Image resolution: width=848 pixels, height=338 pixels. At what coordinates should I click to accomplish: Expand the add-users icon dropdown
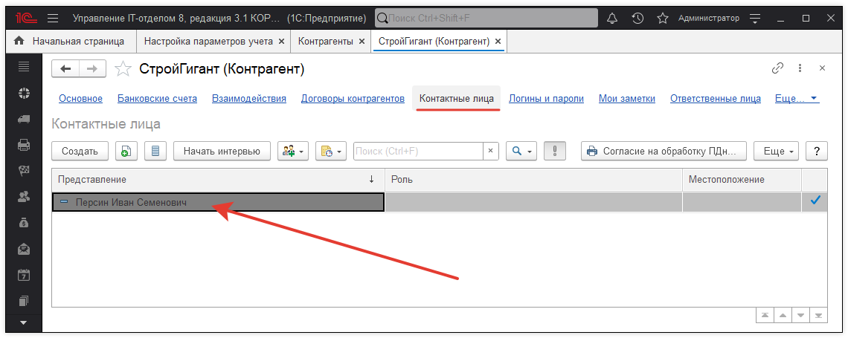[292, 151]
